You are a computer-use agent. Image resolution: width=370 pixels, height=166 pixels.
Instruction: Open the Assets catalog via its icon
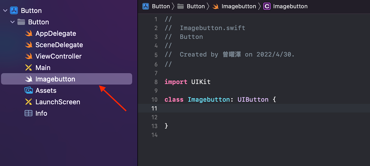click(29, 90)
